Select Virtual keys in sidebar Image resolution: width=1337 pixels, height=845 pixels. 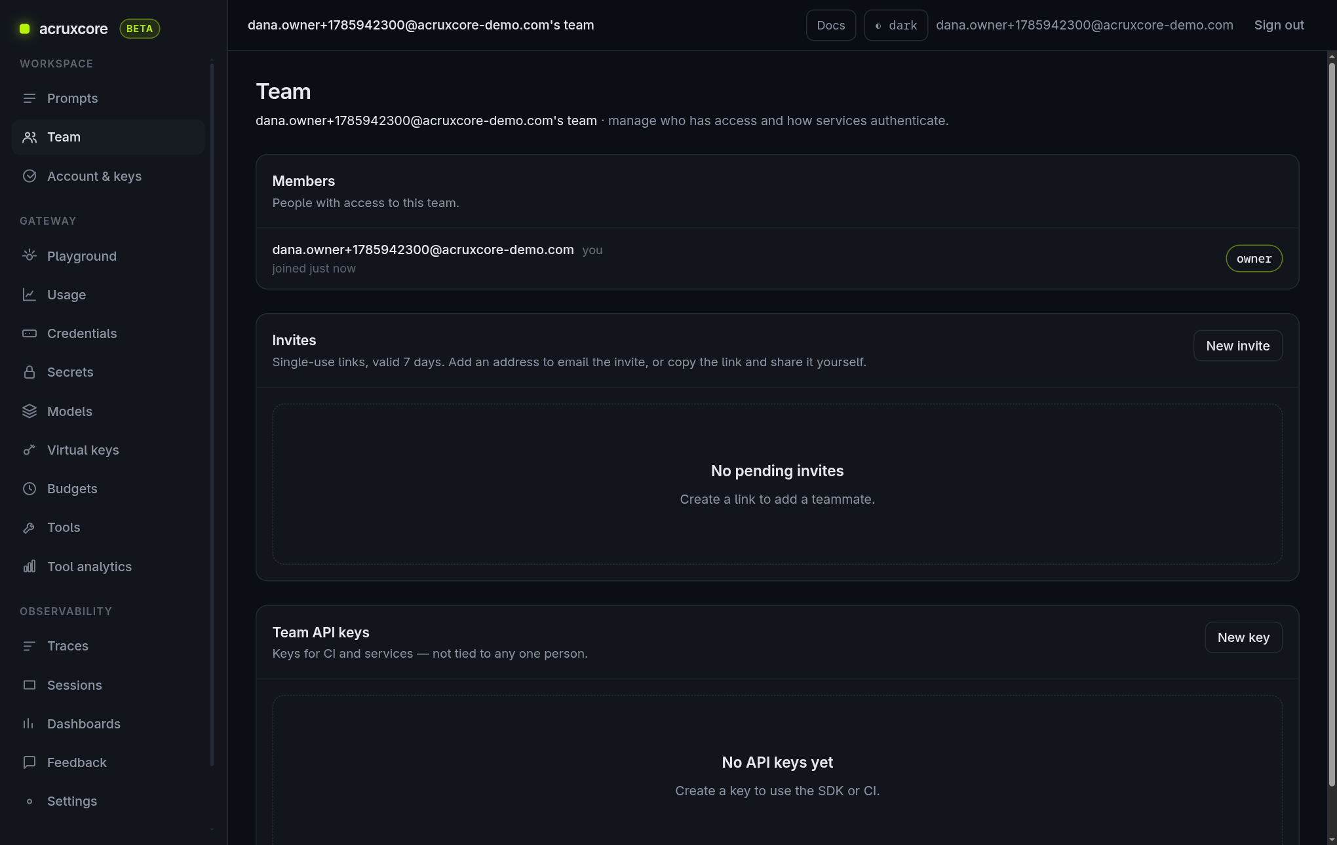(x=108, y=450)
